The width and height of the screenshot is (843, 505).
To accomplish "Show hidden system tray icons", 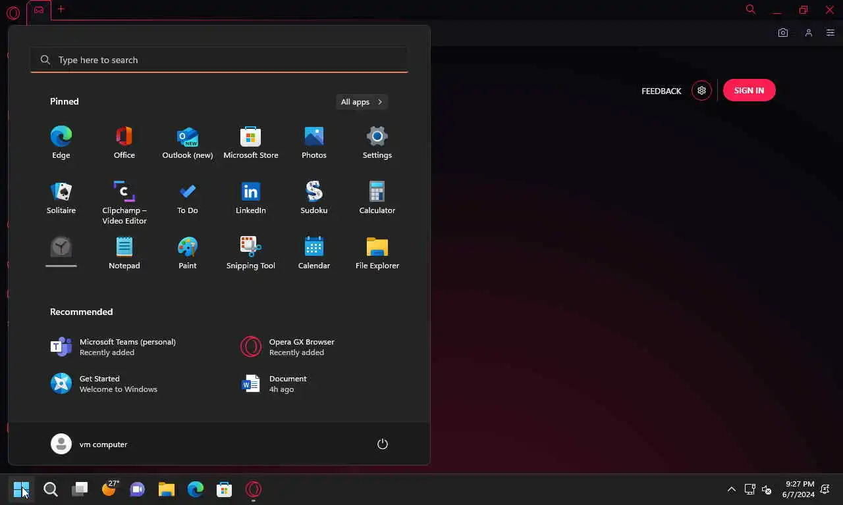I will tap(731, 489).
